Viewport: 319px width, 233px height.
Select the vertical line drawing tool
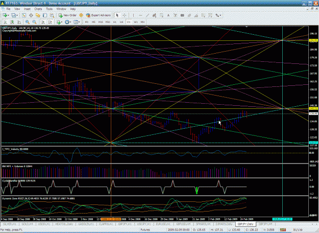[x=133, y=15]
